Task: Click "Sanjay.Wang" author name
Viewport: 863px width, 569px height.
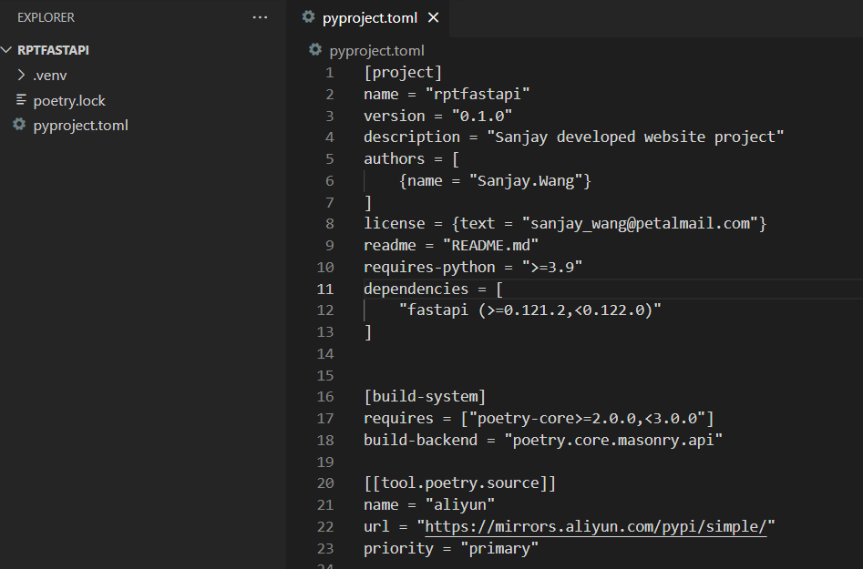Action: point(526,181)
